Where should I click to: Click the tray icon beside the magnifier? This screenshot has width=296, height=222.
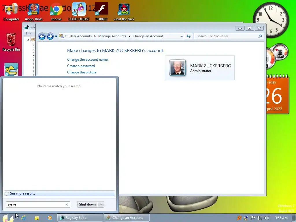click(x=246, y=218)
